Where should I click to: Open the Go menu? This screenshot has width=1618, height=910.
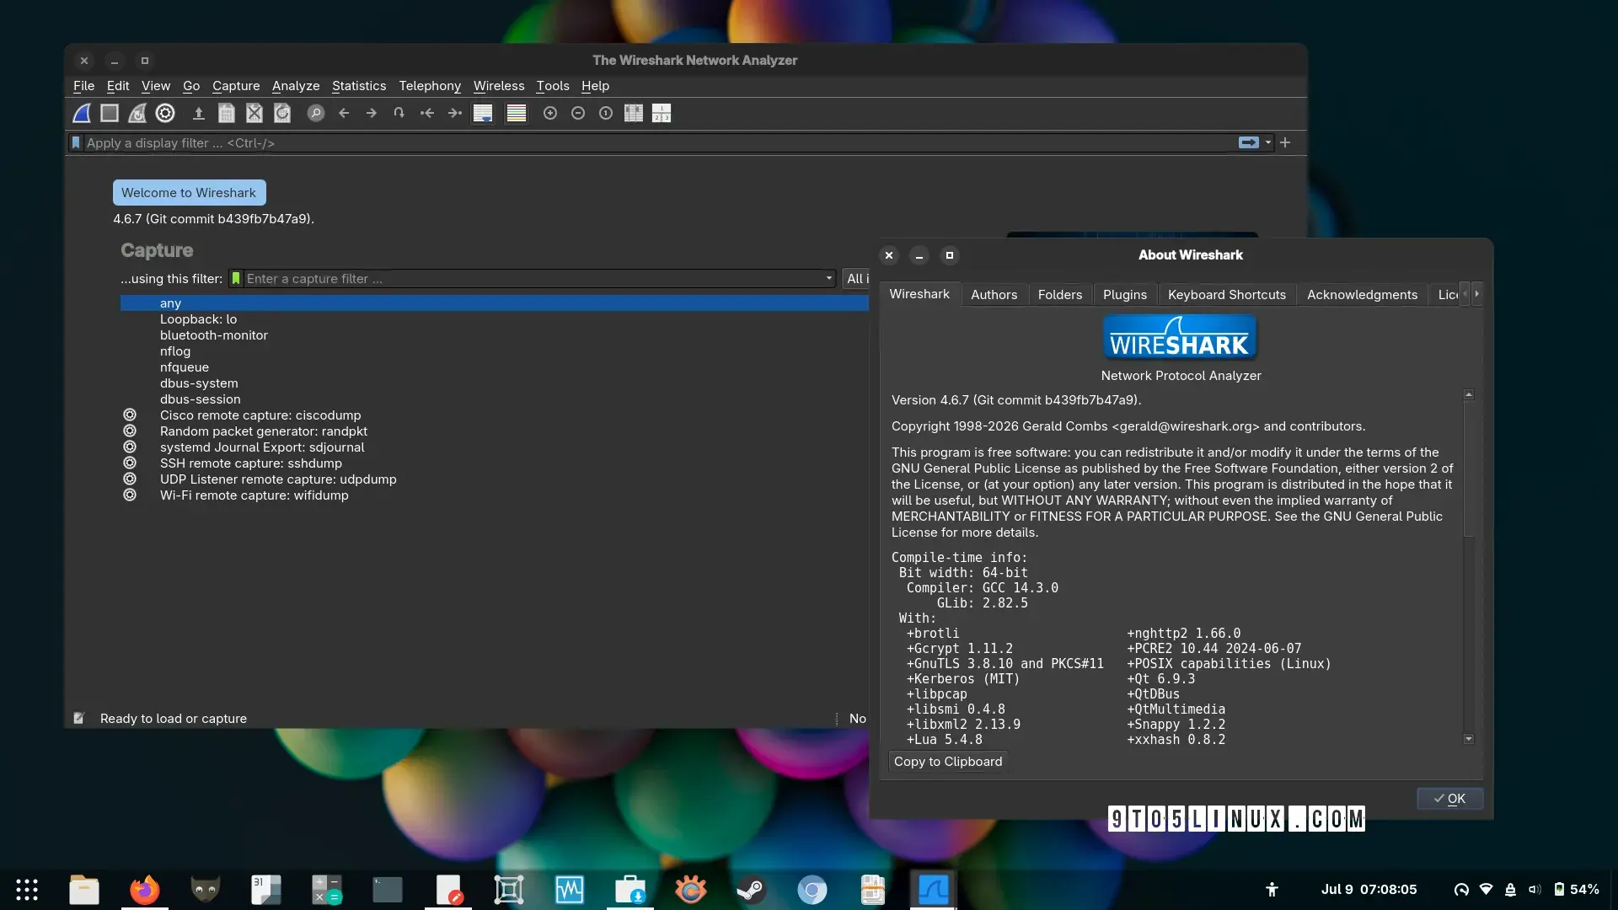[x=191, y=86]
